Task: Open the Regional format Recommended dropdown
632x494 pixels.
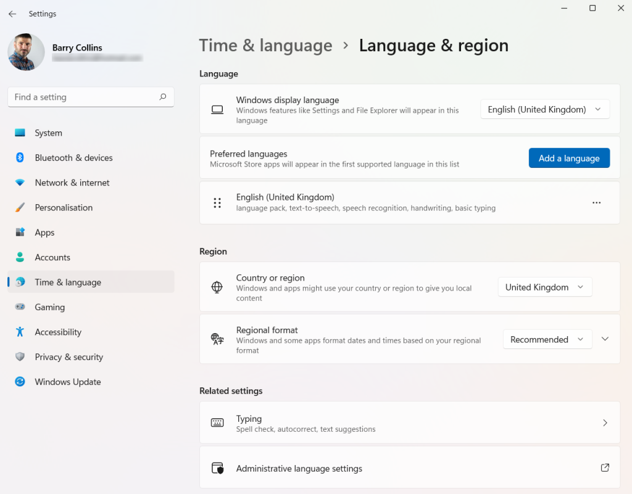Action: 547,339
